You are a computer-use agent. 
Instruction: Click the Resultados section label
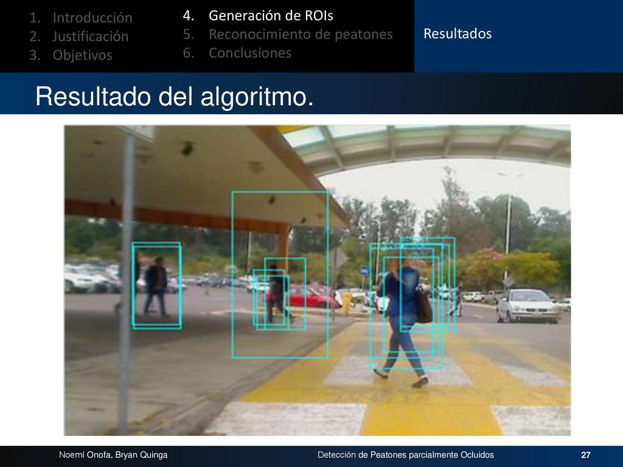[x=458, y=34]
